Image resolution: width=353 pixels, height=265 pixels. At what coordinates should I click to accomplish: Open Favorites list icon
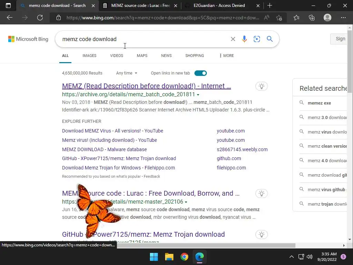296,18
